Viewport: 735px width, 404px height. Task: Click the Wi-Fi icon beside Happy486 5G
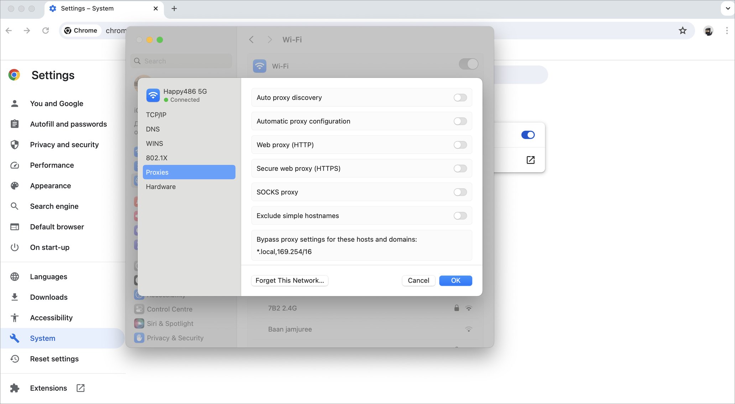pos(153,95)
